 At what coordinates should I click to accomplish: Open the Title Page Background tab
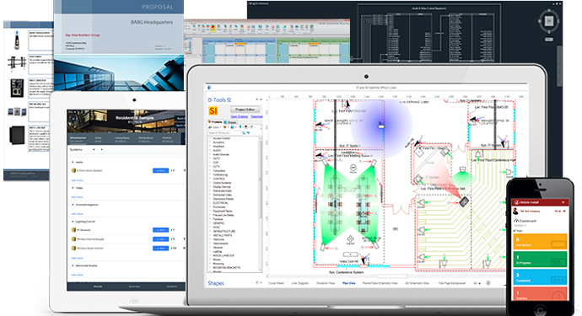click(x=452, y=283)
